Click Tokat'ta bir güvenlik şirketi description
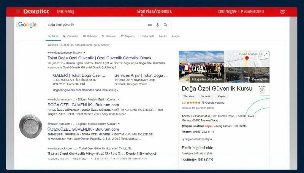This screenshot has width=304, height=173. (x=198, y=108)
